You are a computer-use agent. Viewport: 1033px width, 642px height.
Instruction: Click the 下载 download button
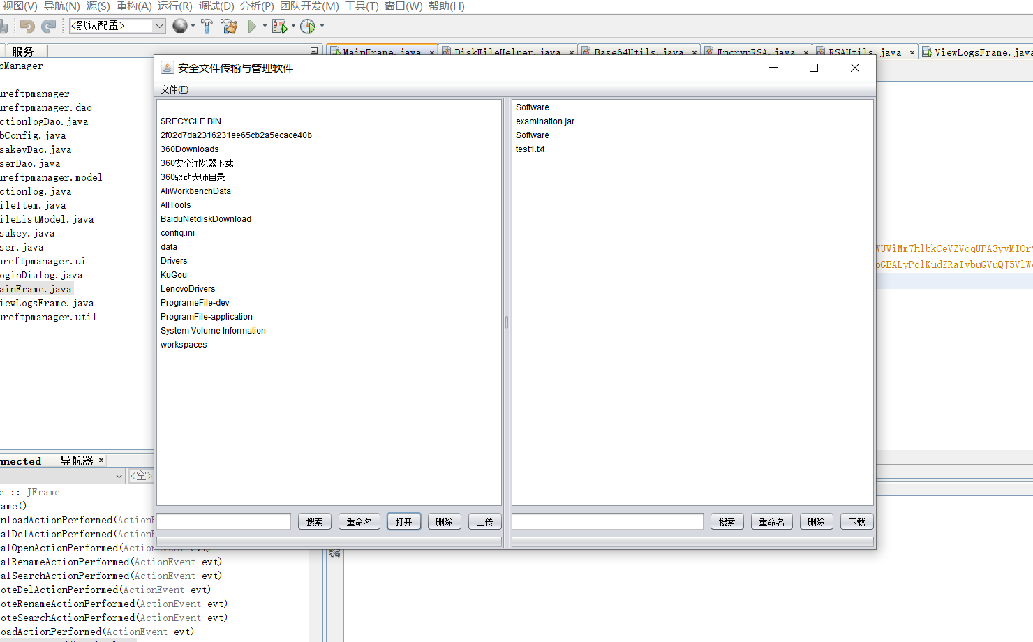[x=857, y=522]
